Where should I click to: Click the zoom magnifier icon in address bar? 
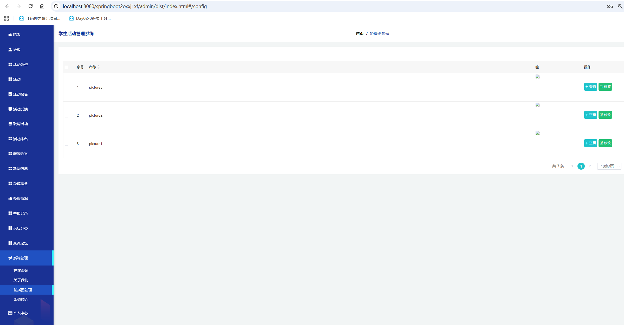[620, 6]
